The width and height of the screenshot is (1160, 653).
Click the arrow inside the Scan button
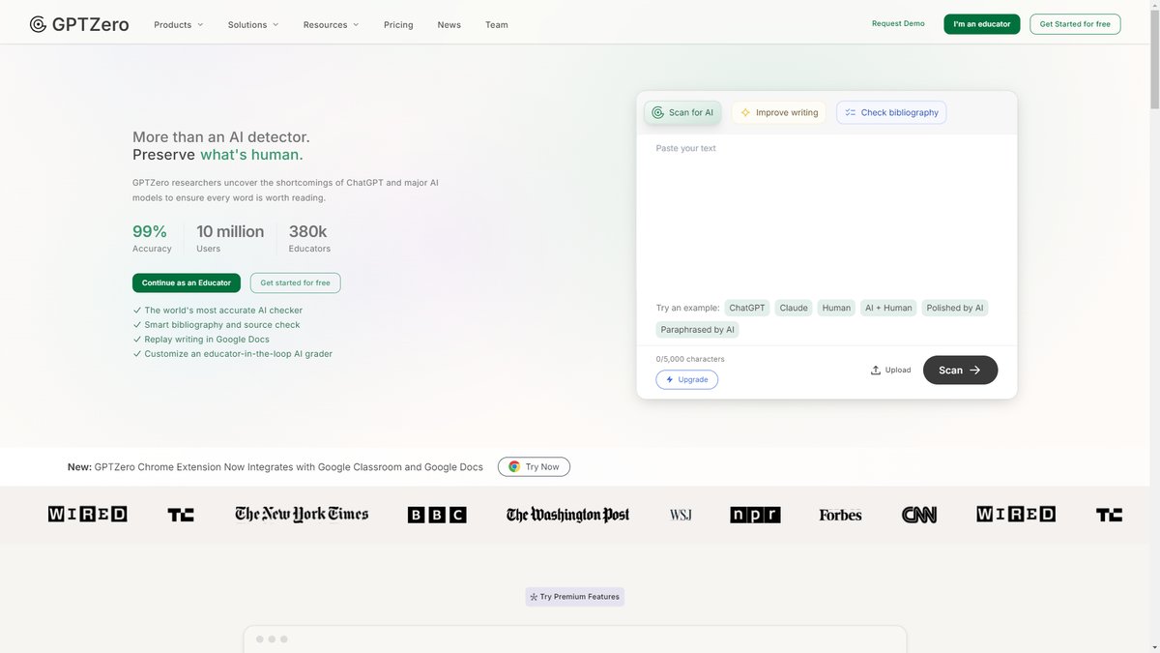[x=974, y=371]
